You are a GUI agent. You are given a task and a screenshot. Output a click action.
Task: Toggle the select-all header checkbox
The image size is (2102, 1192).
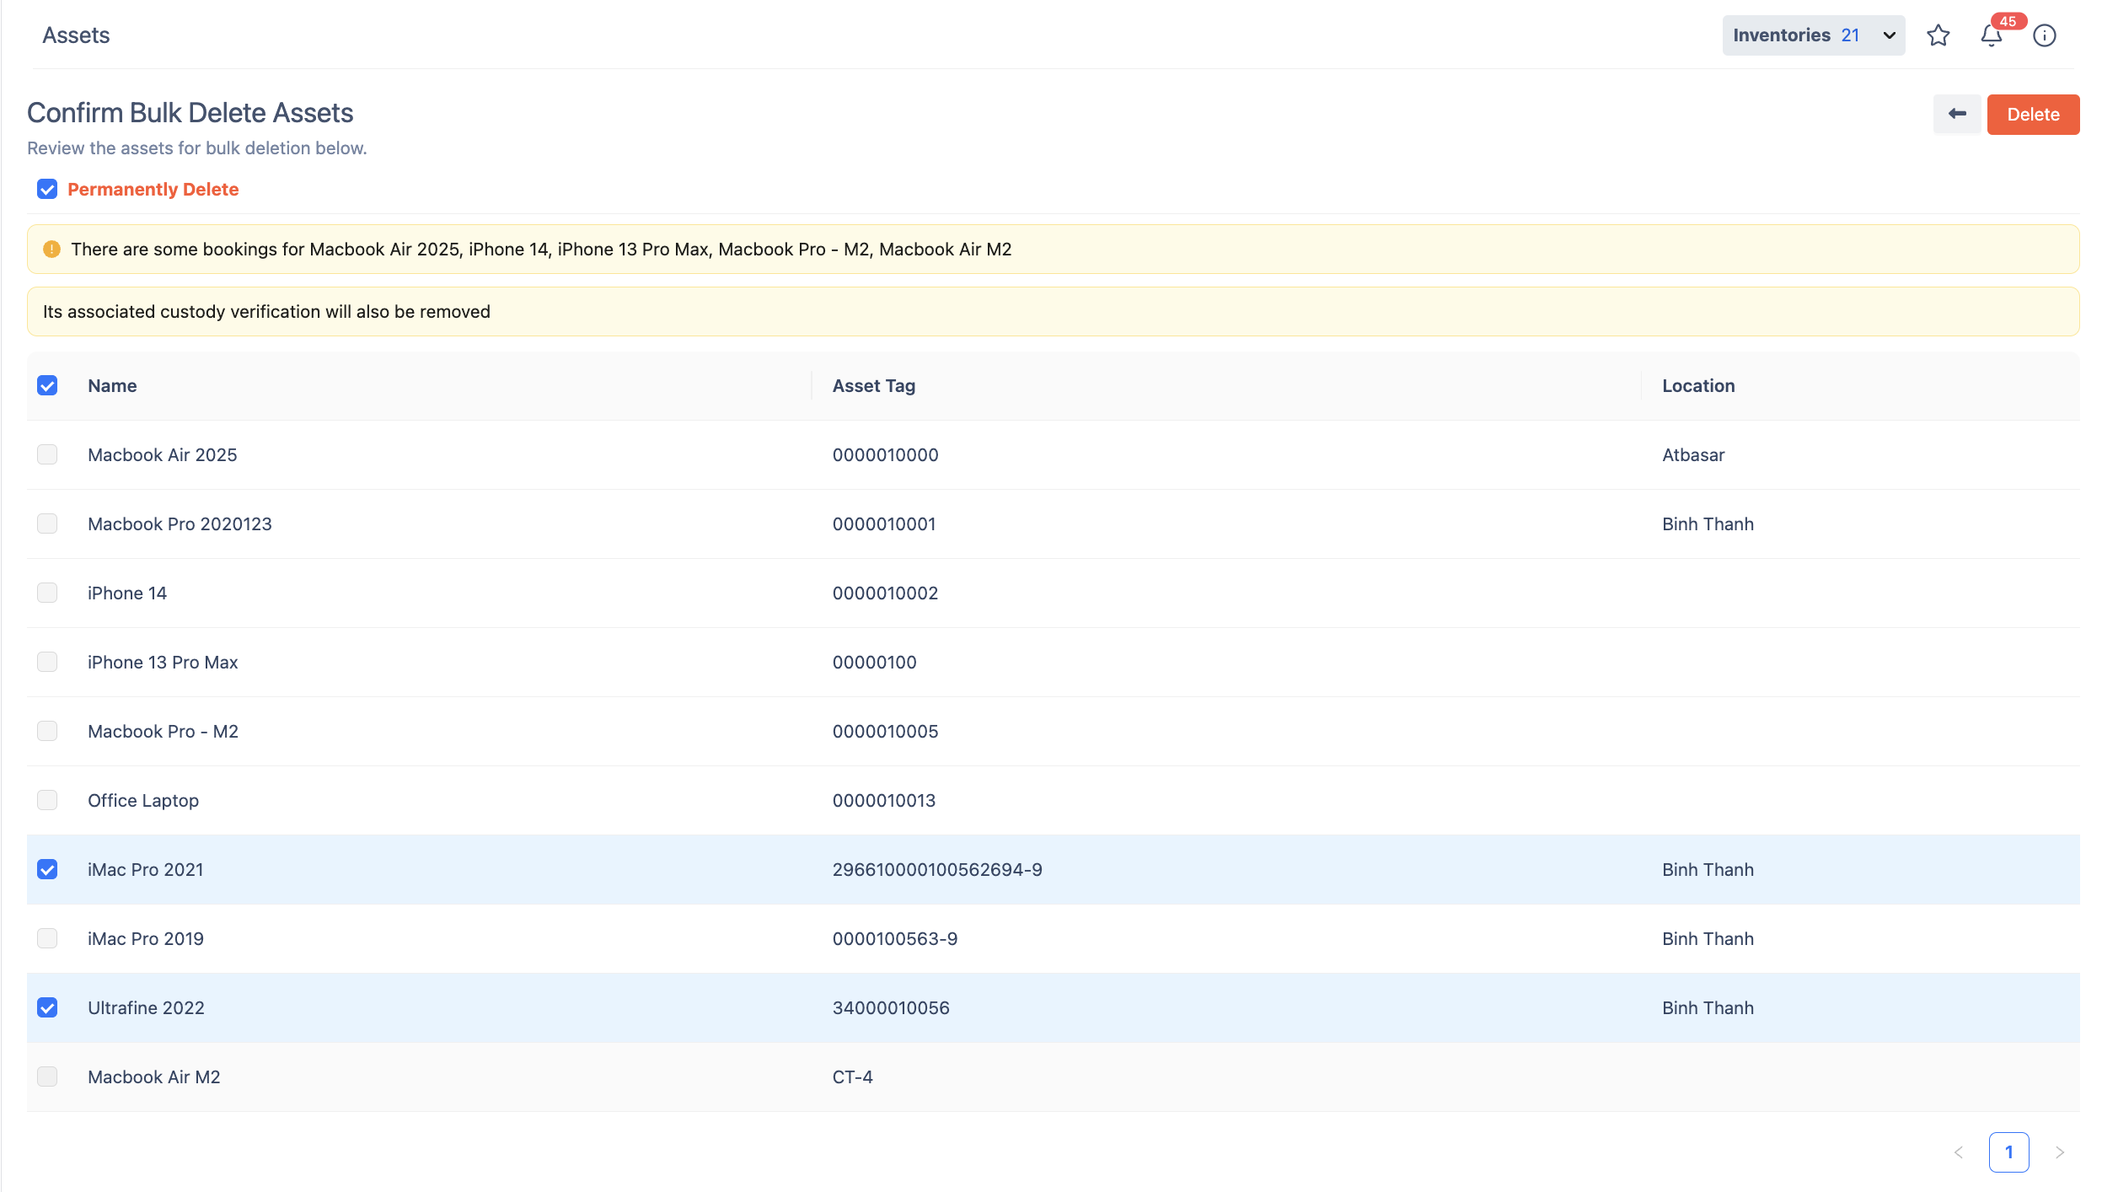47,386
